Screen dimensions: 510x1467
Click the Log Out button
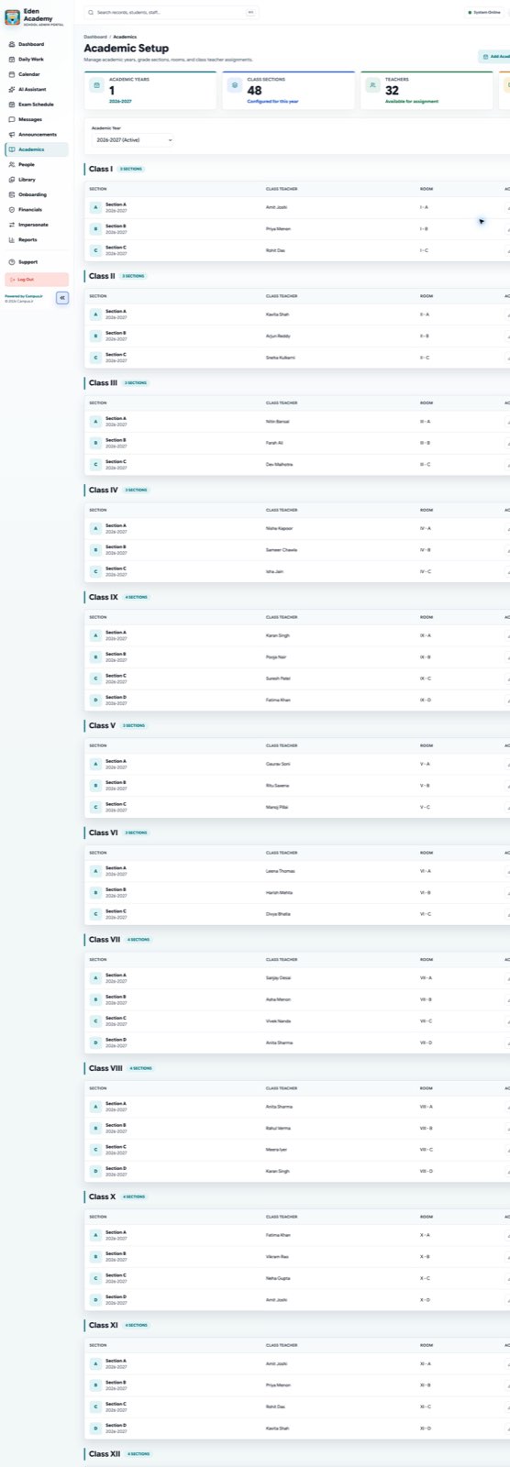click(x=37, y=280)
